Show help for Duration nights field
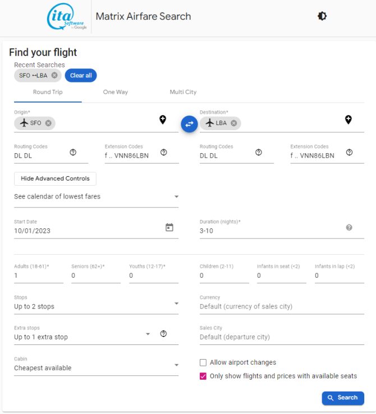This screenshot has height=414, width=376. coord(349,228)
